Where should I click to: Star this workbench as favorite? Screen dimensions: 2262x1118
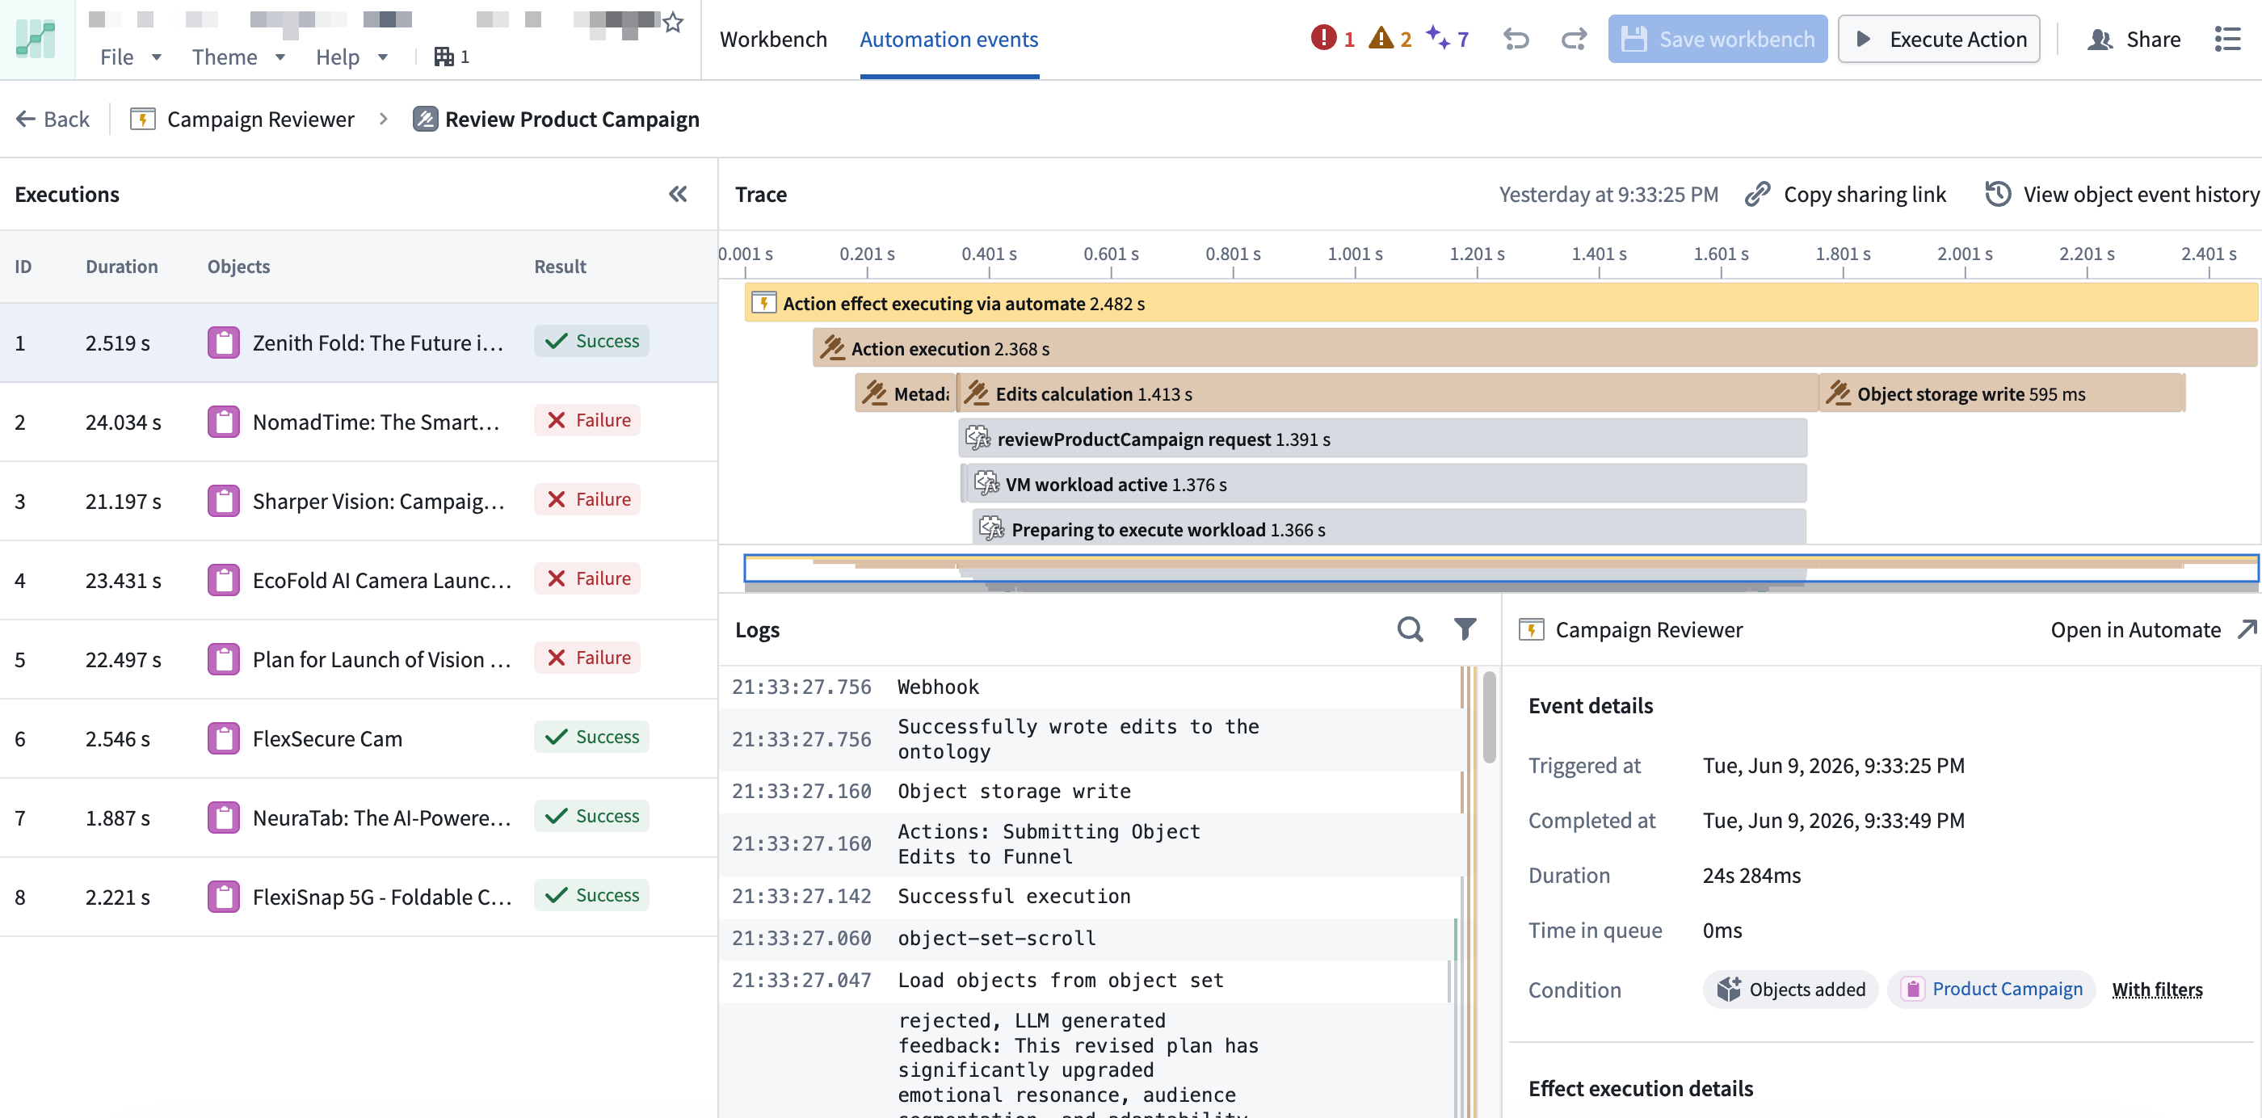(674, 22)
